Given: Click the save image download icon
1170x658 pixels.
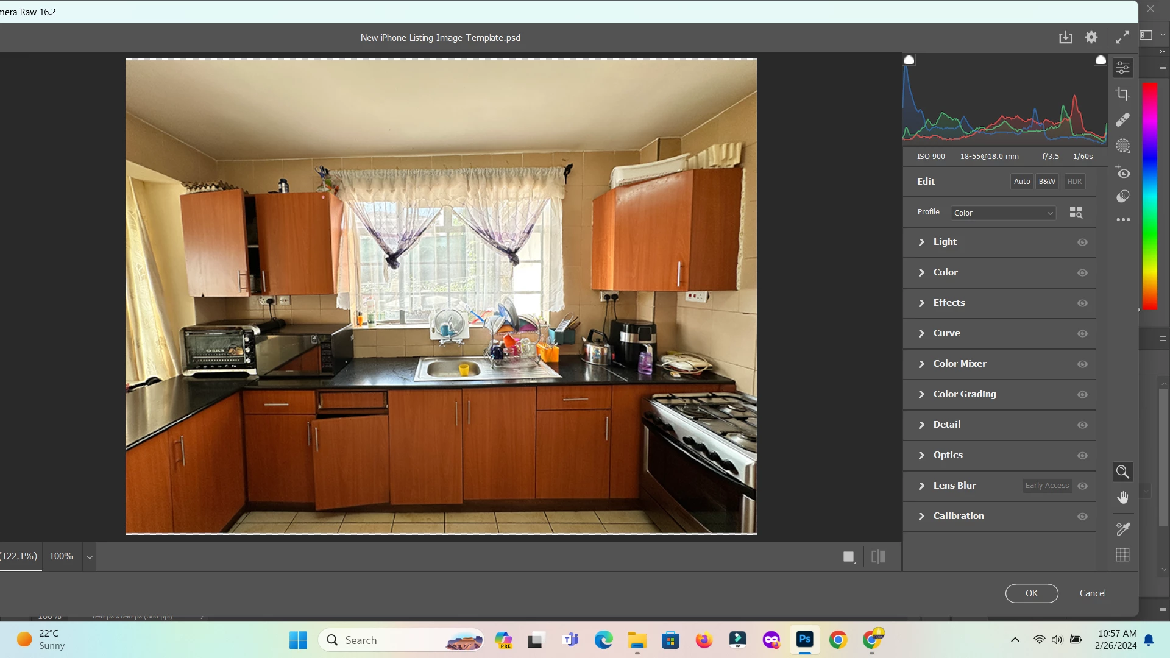Looking at the screenshot, I should coord(1065,38).
